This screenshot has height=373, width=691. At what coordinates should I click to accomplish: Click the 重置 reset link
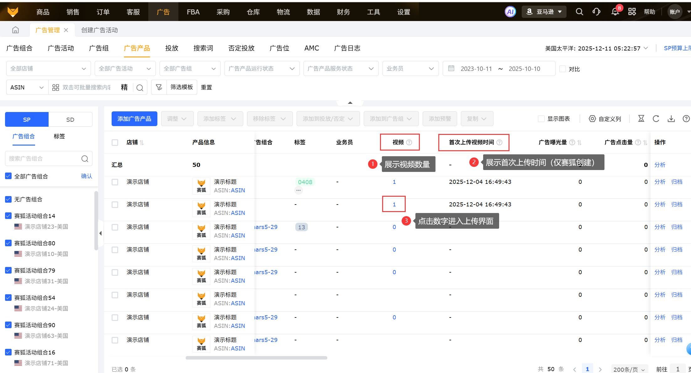[x=206, y=88]
